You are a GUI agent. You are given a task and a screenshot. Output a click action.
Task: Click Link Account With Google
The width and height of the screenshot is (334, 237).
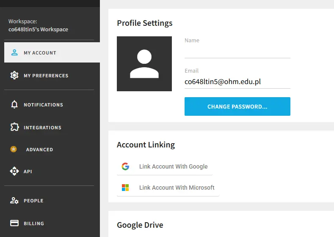pos(165,166)
